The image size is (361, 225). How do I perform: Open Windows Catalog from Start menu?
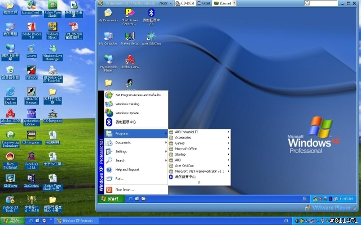point(137,104)
